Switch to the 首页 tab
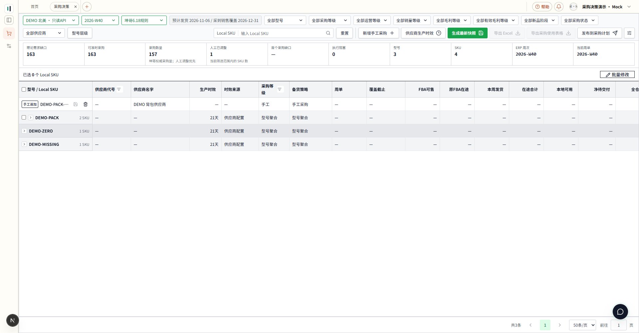 (35, 7)
